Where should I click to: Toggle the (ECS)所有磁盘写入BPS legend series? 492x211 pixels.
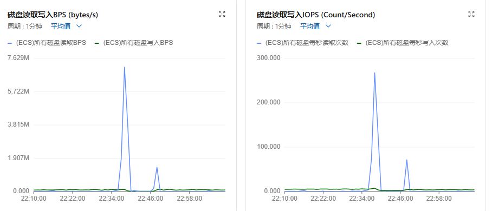[x=134, y=43]
